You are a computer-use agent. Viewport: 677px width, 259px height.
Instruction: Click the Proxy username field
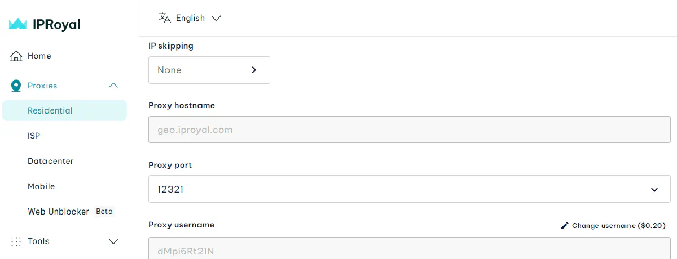(x=409, y=250)
